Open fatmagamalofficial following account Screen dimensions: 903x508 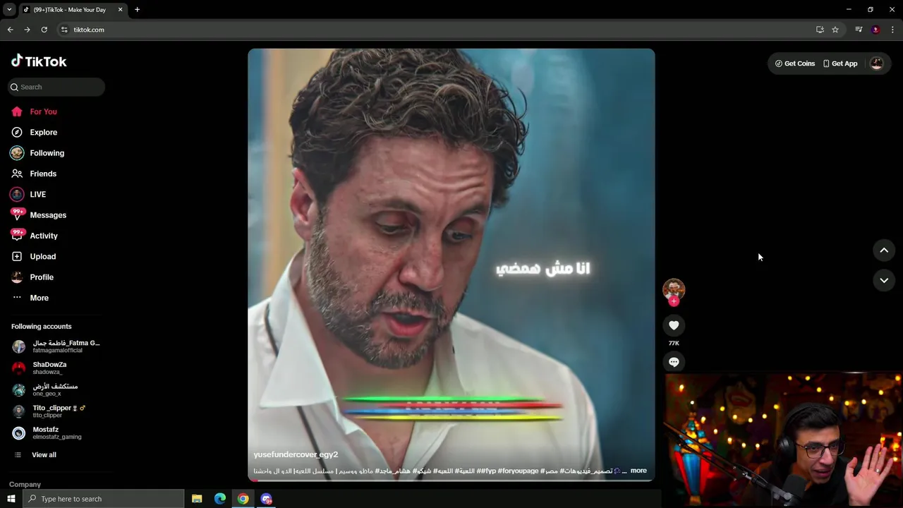point(56,346)
